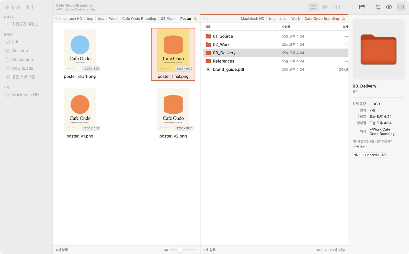Go forward in the left pane
Screen dimensions: 409x254
60,19
